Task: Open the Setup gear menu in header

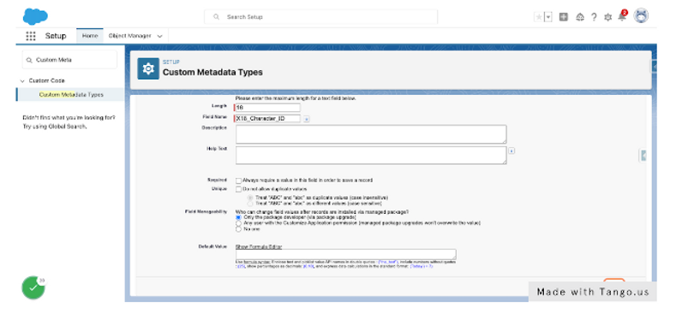Action: [607, 17]
